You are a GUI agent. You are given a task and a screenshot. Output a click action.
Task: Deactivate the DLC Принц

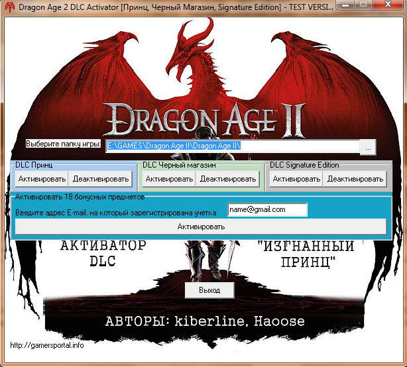pyautogui.click(x=101, y=179)
